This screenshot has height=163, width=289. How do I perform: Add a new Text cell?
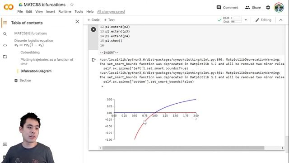109,20
